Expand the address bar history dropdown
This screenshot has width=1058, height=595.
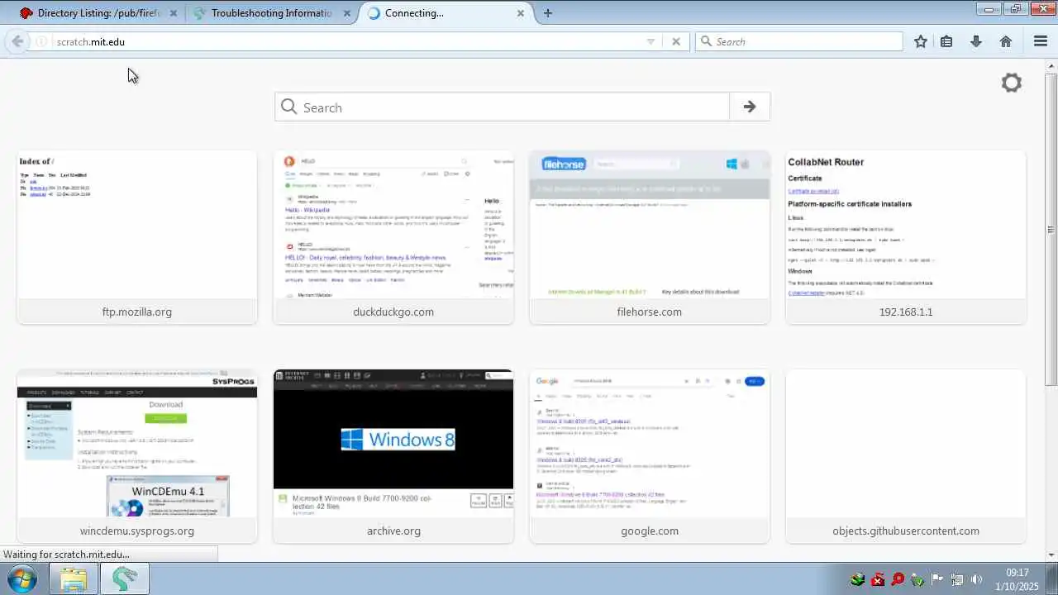point(651,41)
